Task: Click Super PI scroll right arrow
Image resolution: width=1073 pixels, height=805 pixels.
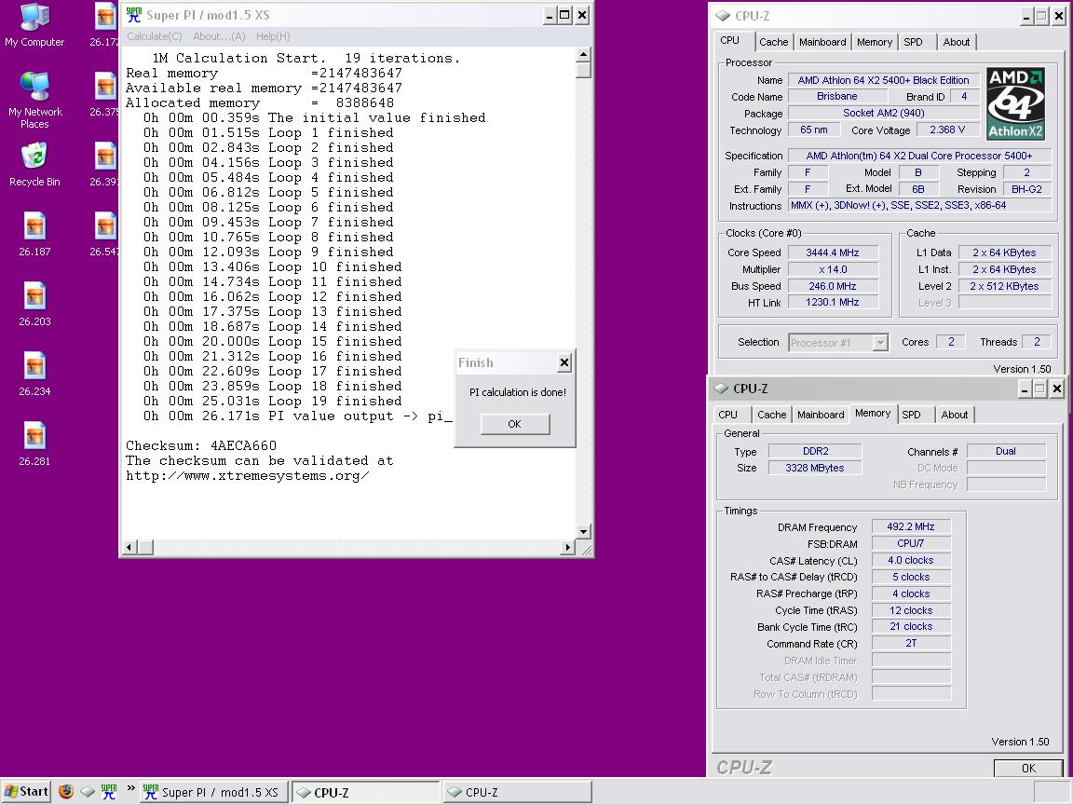Action: (x=567, y=547)
